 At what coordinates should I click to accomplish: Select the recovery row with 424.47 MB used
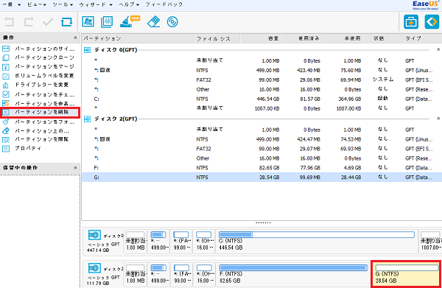(262, 139)
